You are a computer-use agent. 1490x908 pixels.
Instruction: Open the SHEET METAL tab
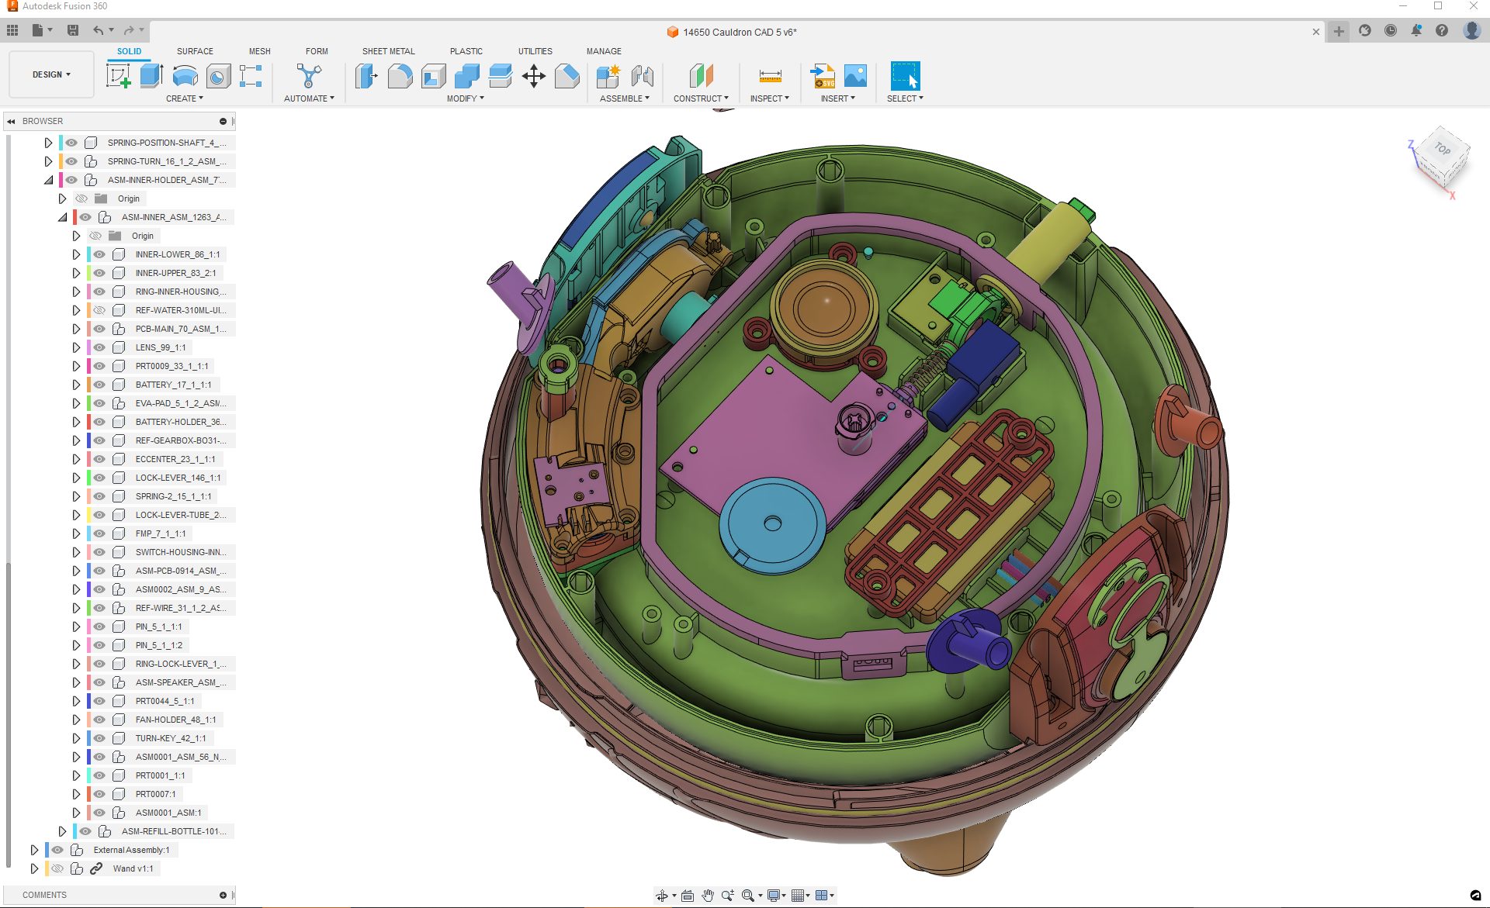click(388, 51)
